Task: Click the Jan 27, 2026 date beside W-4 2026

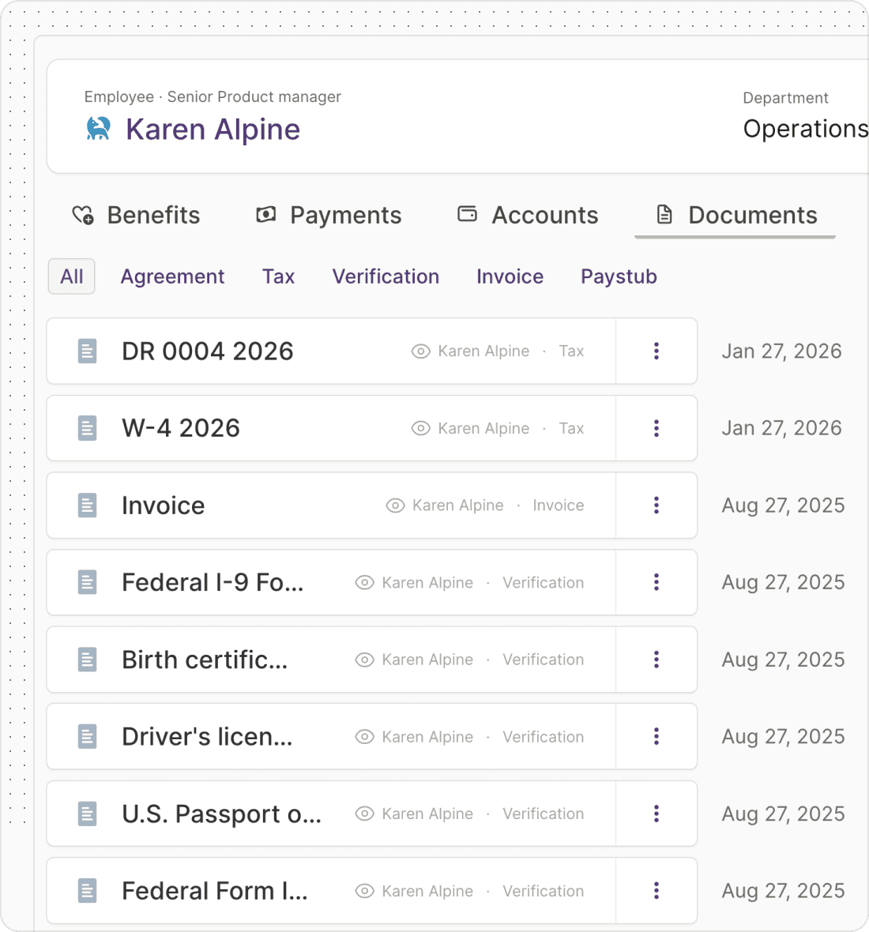Action: pos(781,429)
